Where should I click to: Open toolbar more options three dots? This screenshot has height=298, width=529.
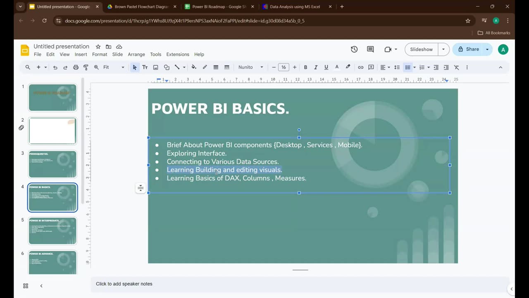click(467, 67)
